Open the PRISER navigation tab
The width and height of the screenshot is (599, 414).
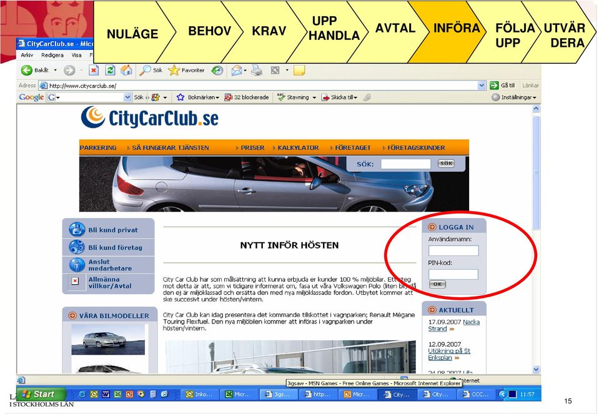coord(252,148)
